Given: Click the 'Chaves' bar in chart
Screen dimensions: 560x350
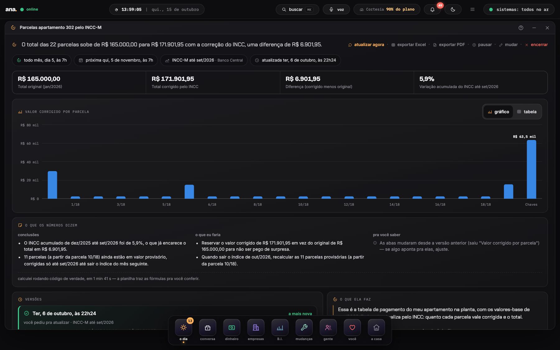Looking at the screenshot, I should tap(531, 169).
